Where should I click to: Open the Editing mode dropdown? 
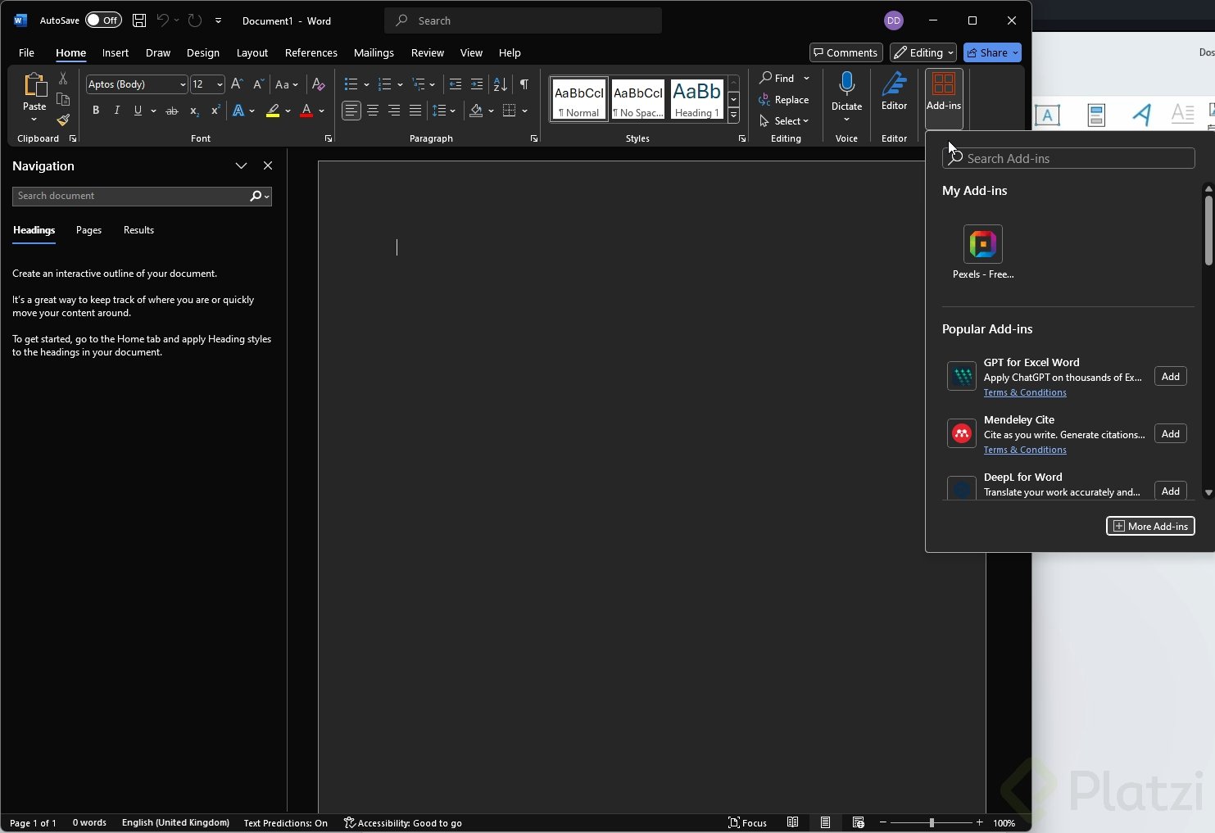tap(923, 52)
